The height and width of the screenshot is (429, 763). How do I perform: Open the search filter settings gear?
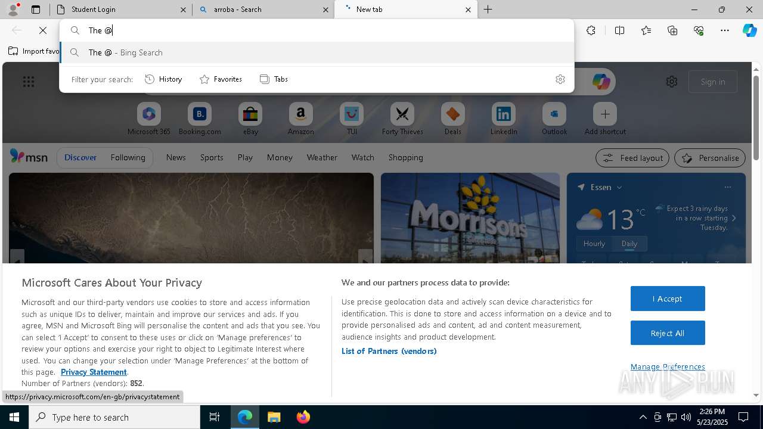pos(560,79)
